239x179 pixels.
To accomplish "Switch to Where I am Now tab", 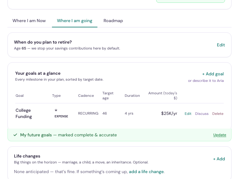I will click(29, 21).
